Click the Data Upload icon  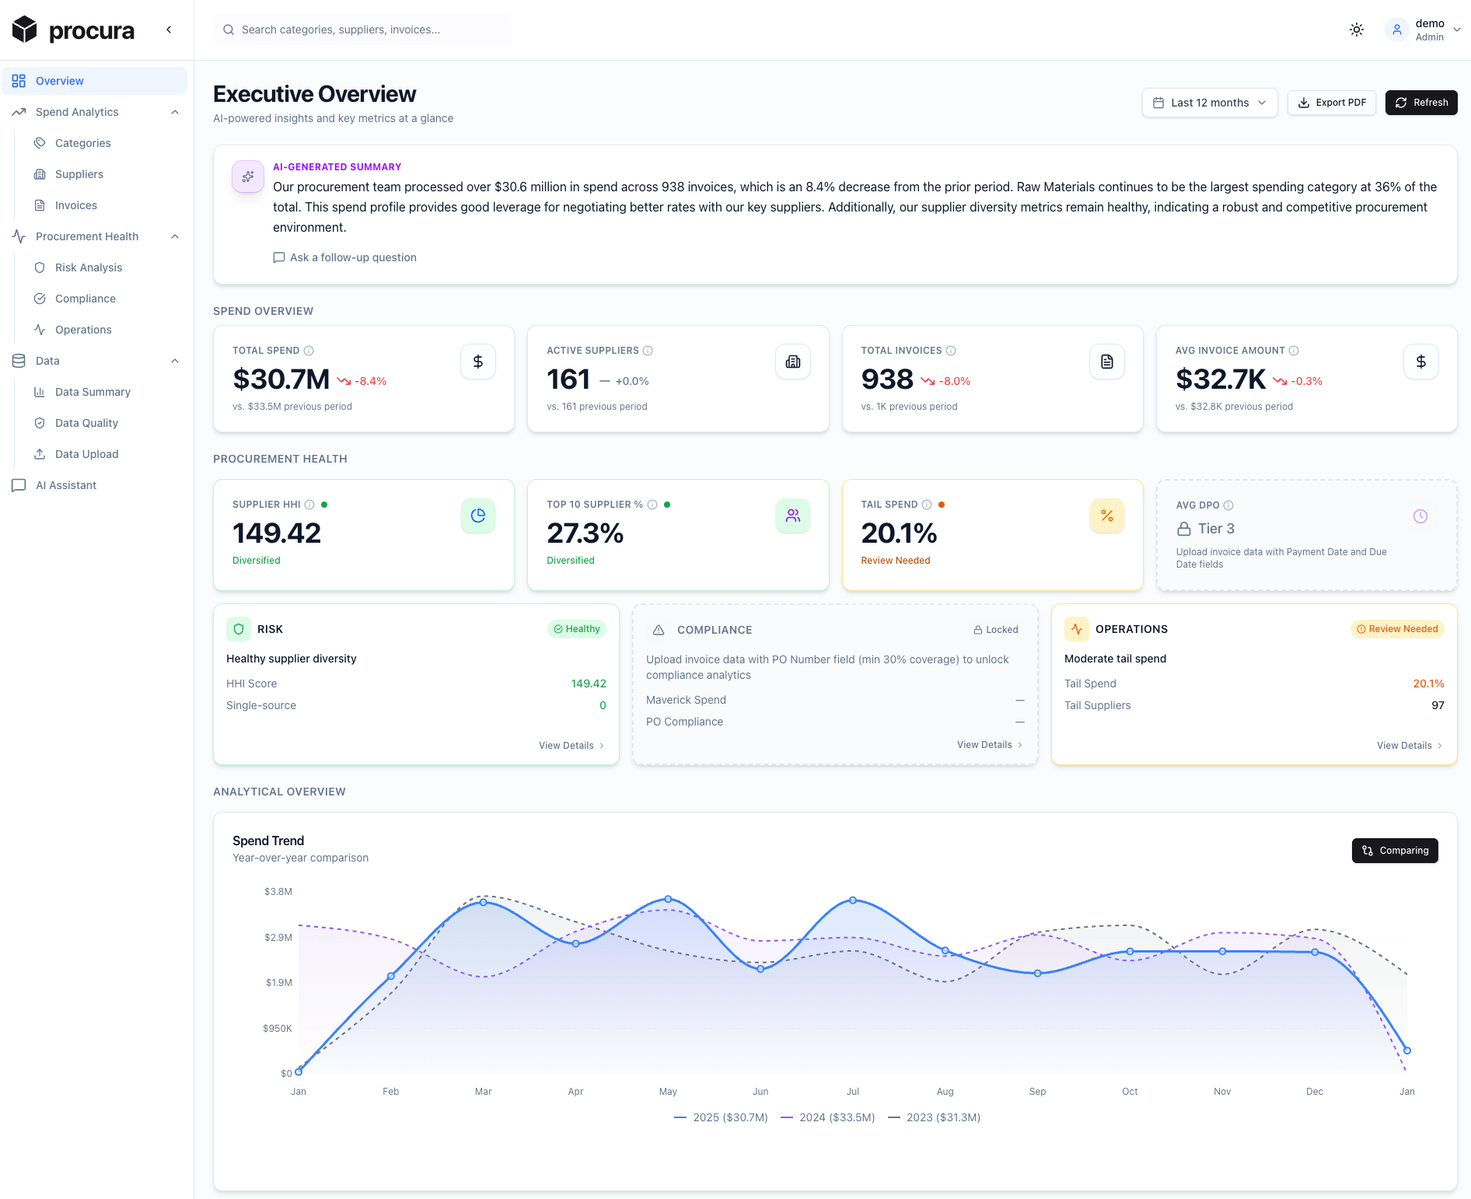pos(40,454)
